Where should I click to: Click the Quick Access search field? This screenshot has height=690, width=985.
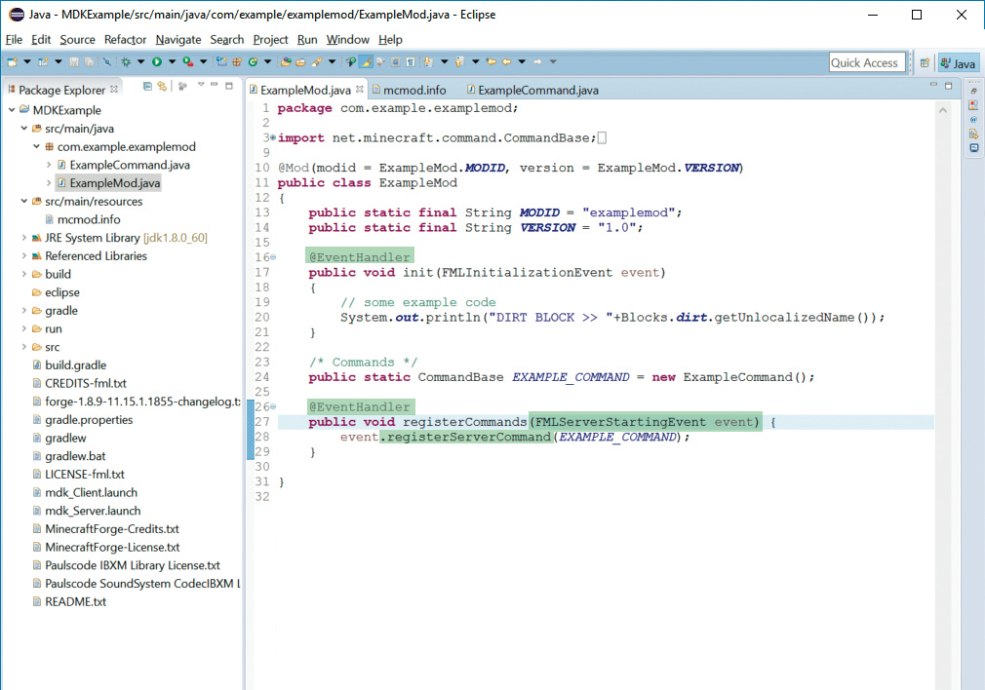[x=865, y=63]
